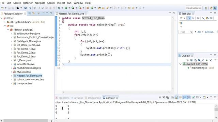Toggle Scroll Lock in Console

[176, 97]
